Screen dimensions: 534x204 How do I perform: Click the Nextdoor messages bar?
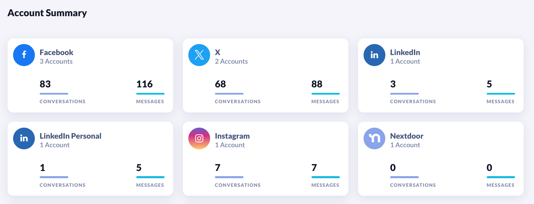501,177
